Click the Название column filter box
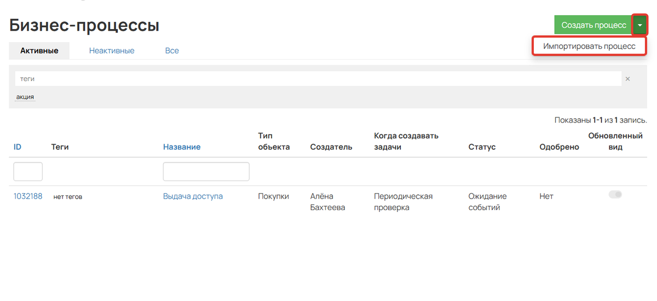The height and width of the screenshot is (301, 657). coord(206,171)
